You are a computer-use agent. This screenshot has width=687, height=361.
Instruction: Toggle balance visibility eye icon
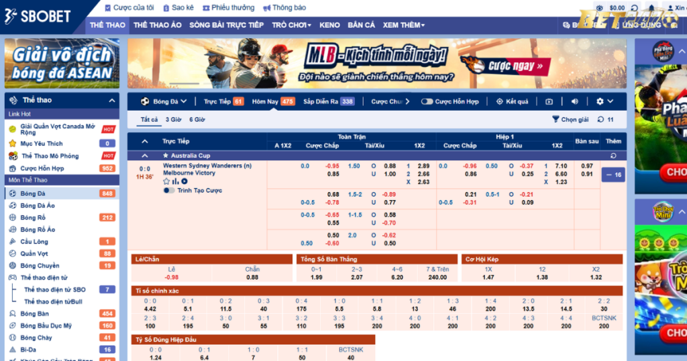[x=599, y=8]
